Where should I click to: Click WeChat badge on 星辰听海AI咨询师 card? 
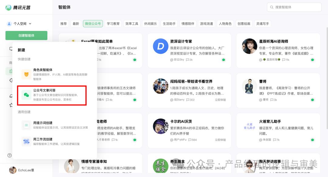pos(312,60)
